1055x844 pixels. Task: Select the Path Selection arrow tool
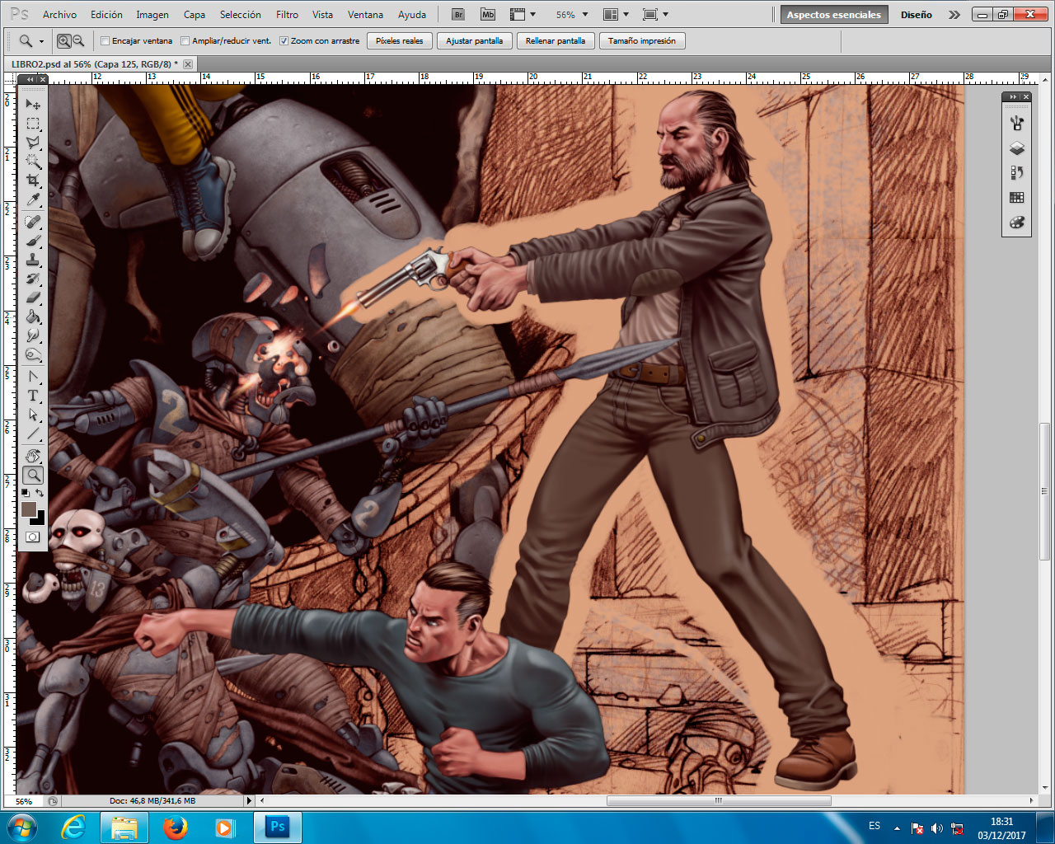[x=33, y=415]
